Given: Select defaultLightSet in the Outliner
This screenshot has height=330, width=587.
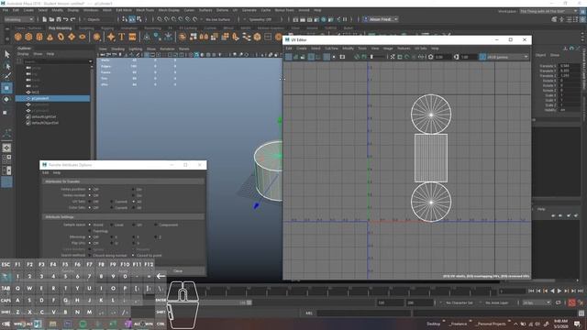Looking at the screenshot, I should [44, 116].
